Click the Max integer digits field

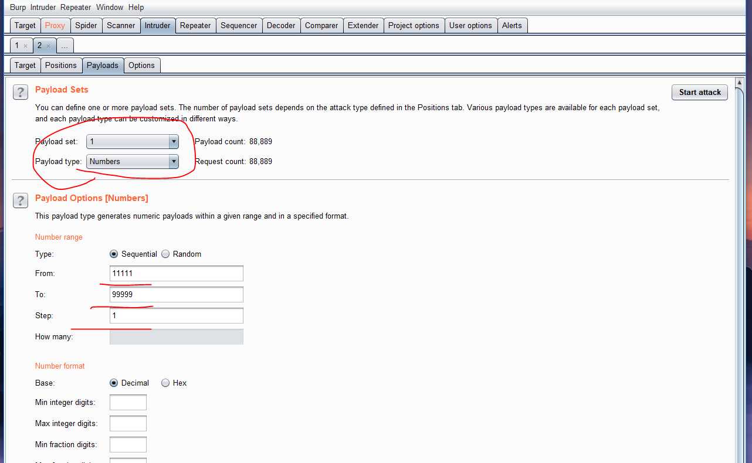point(128,423)
